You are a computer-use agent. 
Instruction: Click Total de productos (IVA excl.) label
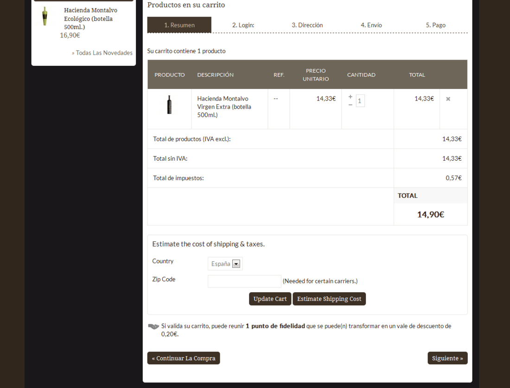tap(192, 139)
